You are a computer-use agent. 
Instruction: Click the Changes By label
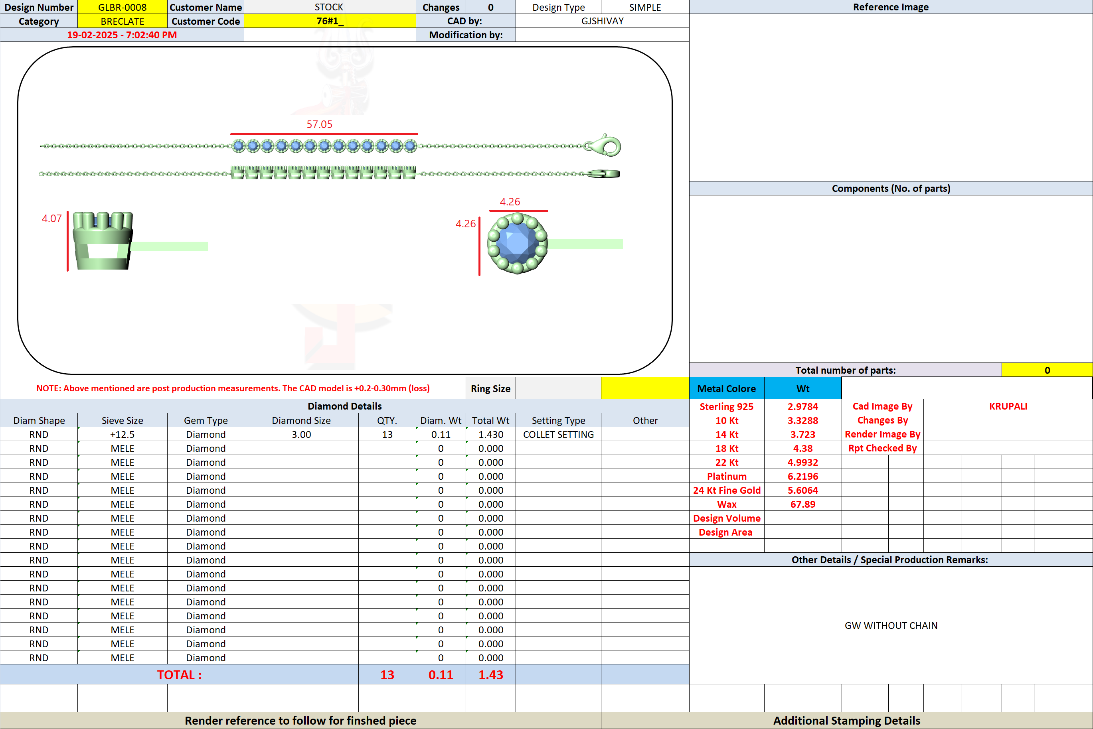click(882, 420)
